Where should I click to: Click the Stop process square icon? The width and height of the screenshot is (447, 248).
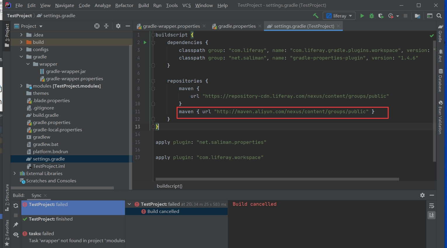tap(406, 16)
